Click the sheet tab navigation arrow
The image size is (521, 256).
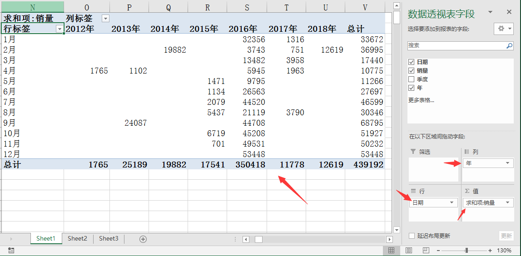[12, 239]
